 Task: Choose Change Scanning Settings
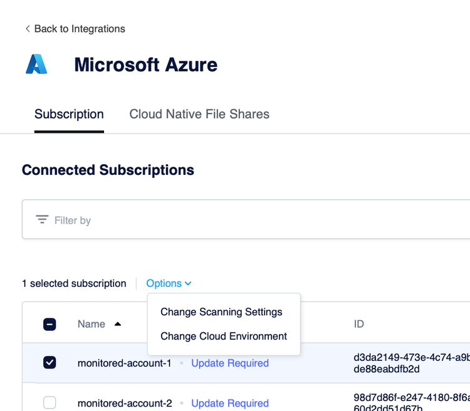point(221,312)
